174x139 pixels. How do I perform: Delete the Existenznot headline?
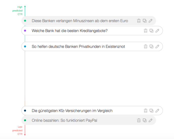point(146,47)
